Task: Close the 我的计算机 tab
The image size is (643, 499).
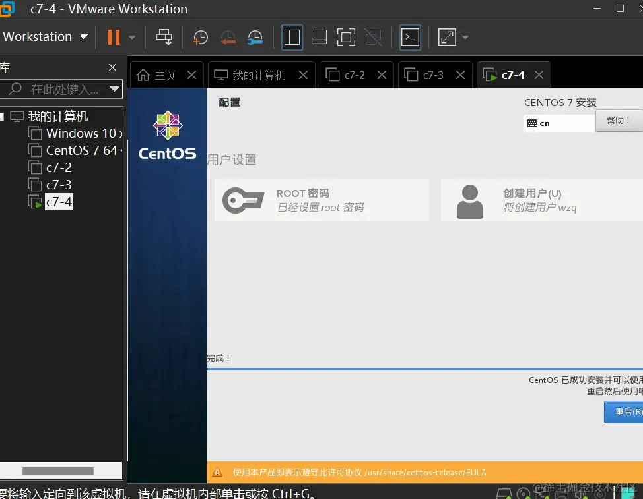Action: [303, 75]
